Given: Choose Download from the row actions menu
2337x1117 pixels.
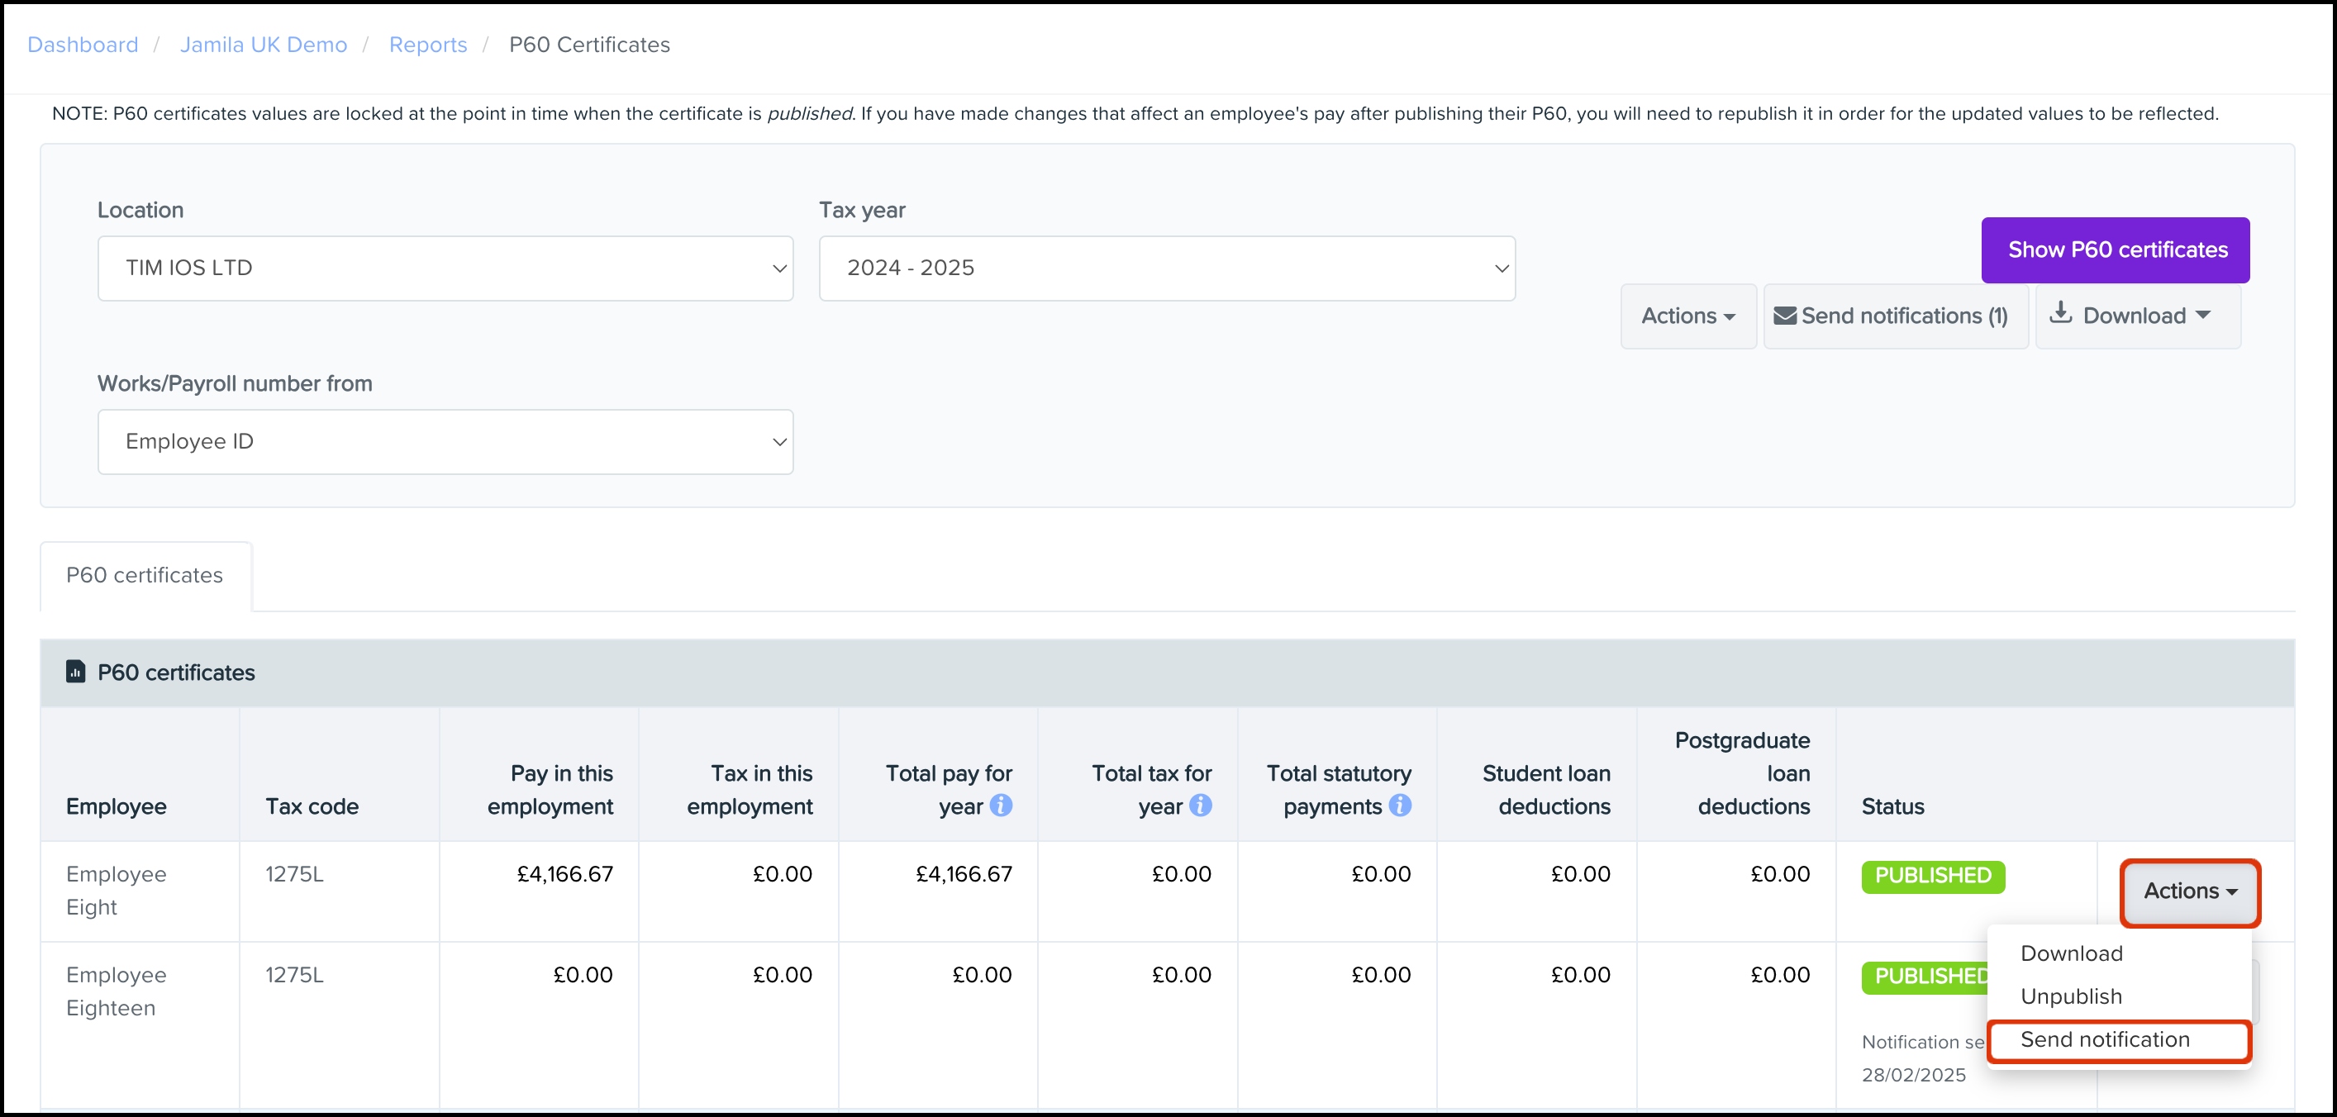Looking at the screenshot, I should tap(2071, 953).
